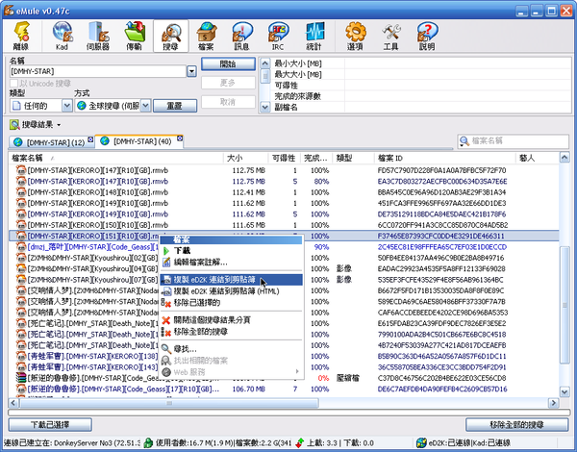This screenshot has height=452, width=577.
Task: Open the 工具 tools icon
Action: pos(390,36)
